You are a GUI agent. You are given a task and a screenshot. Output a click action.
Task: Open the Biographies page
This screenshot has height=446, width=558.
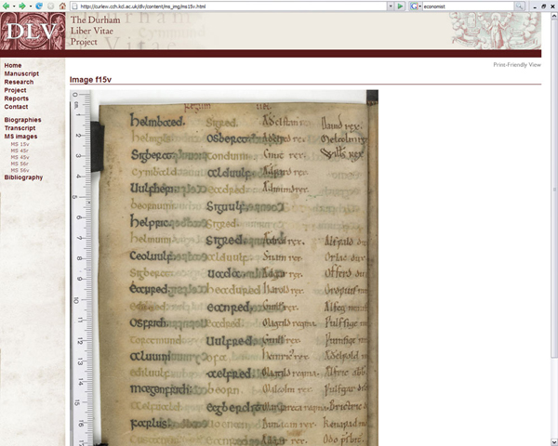(x=22, y=120)
